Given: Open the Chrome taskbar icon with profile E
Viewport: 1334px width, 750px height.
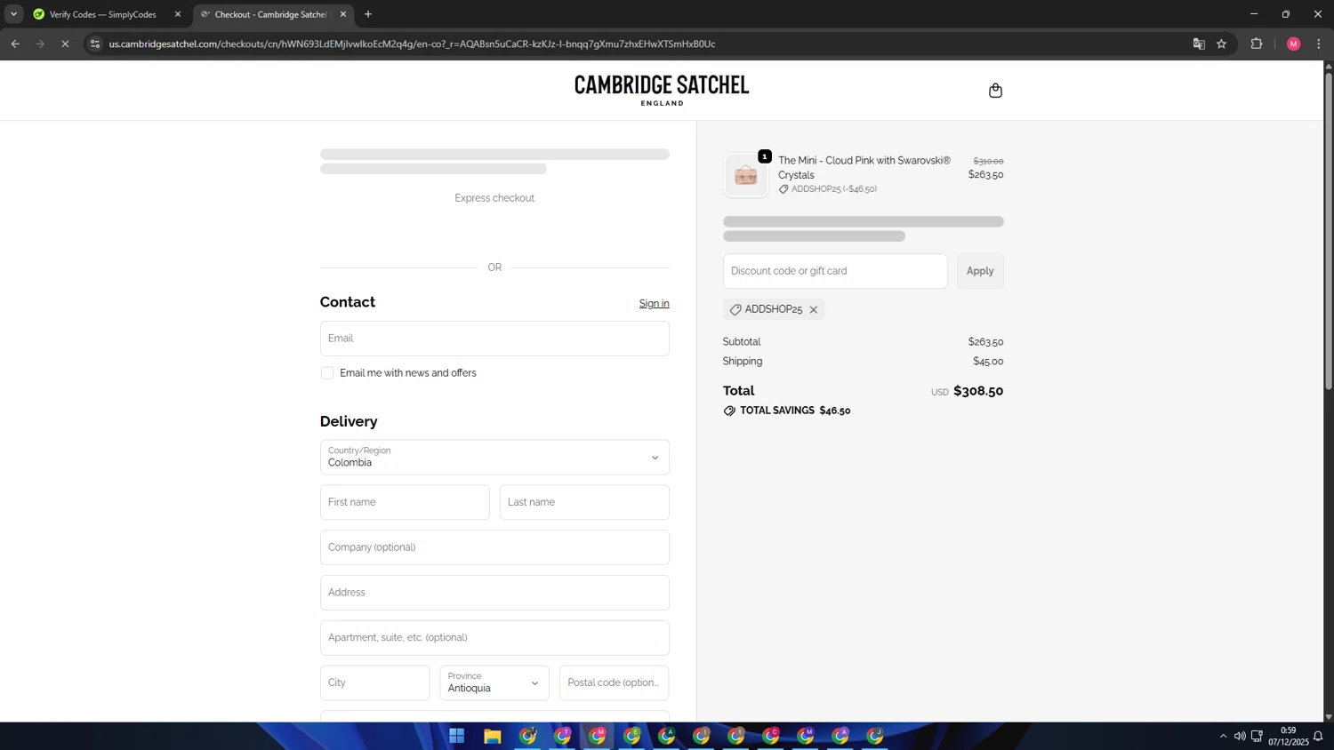Looking at the screenshot, I should 631,736.
